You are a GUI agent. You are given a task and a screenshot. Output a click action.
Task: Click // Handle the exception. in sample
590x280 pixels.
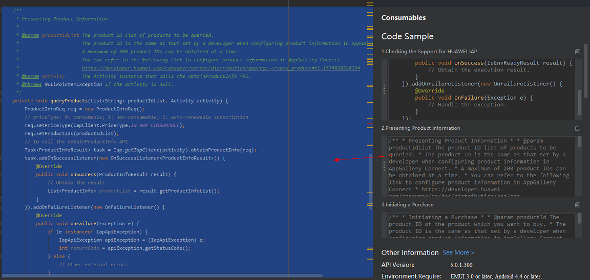[467, 105]
